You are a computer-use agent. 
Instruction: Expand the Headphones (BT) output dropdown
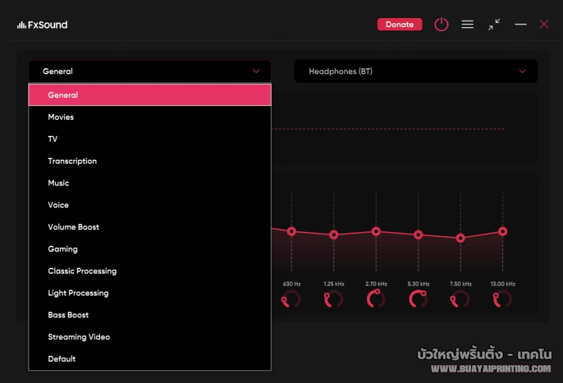[415, 72]
